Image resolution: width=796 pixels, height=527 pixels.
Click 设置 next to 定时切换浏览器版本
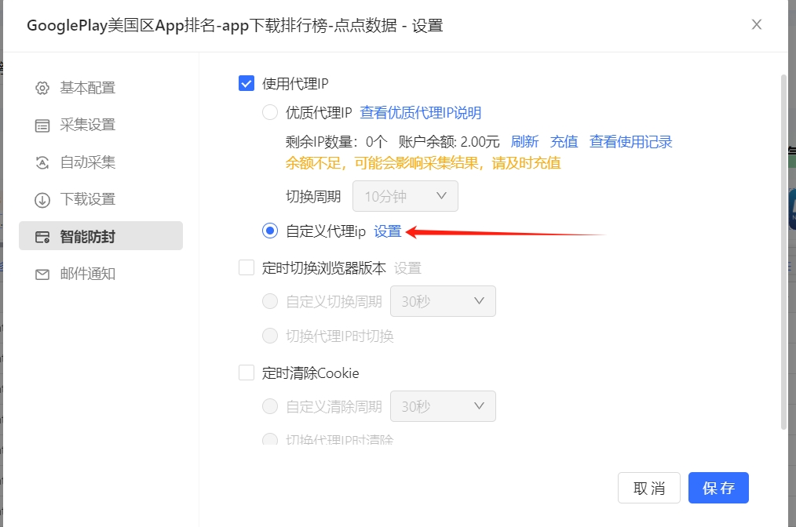[x=407, y=267]
